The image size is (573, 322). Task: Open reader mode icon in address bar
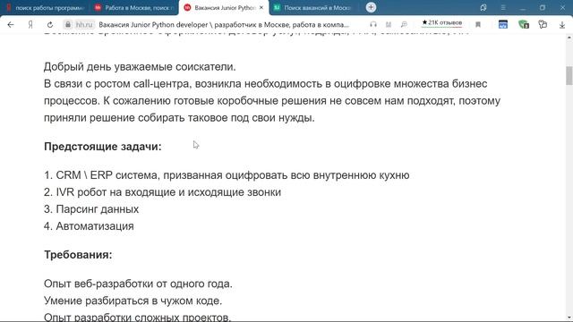[x=388, y=24]
